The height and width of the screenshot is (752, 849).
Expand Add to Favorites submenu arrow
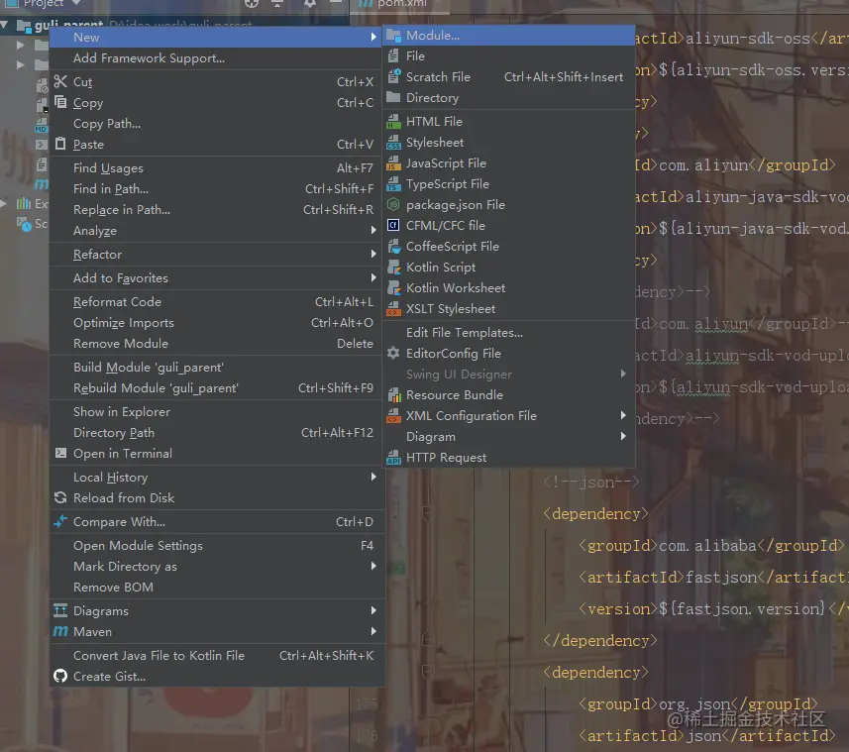click(373, 278)
